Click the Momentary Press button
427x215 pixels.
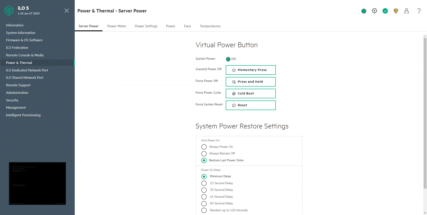[251, 70]
